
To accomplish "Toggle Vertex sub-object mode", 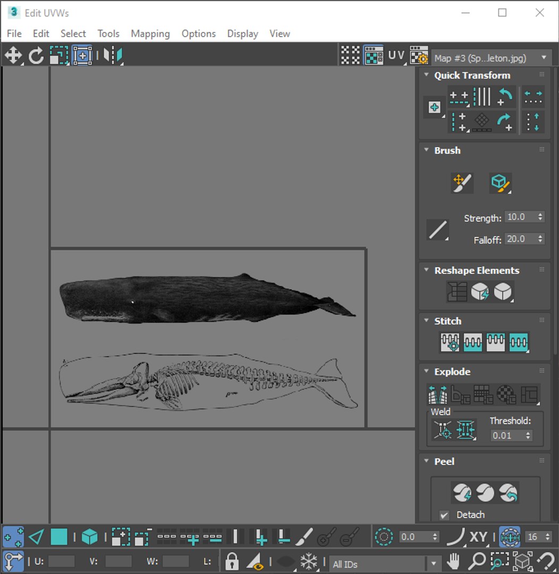I will click(13, 537).
